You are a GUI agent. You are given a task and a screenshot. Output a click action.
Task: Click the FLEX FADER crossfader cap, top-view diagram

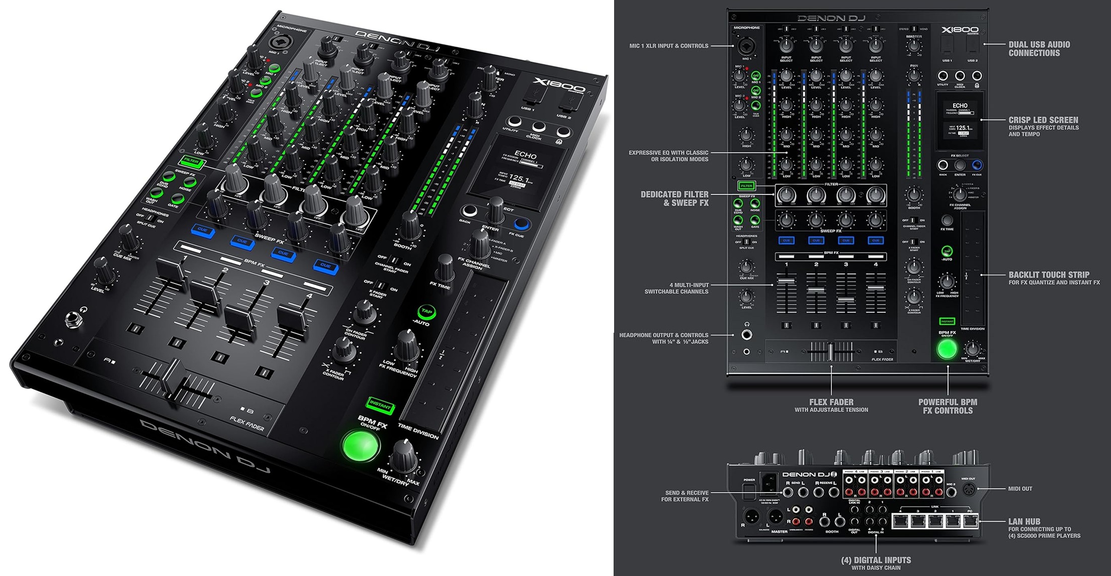click(831, 351)
